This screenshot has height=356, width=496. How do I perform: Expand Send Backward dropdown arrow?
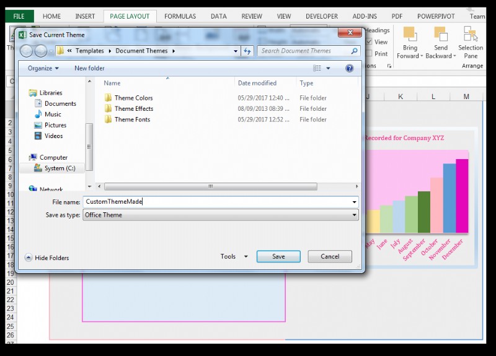point(454,56)
